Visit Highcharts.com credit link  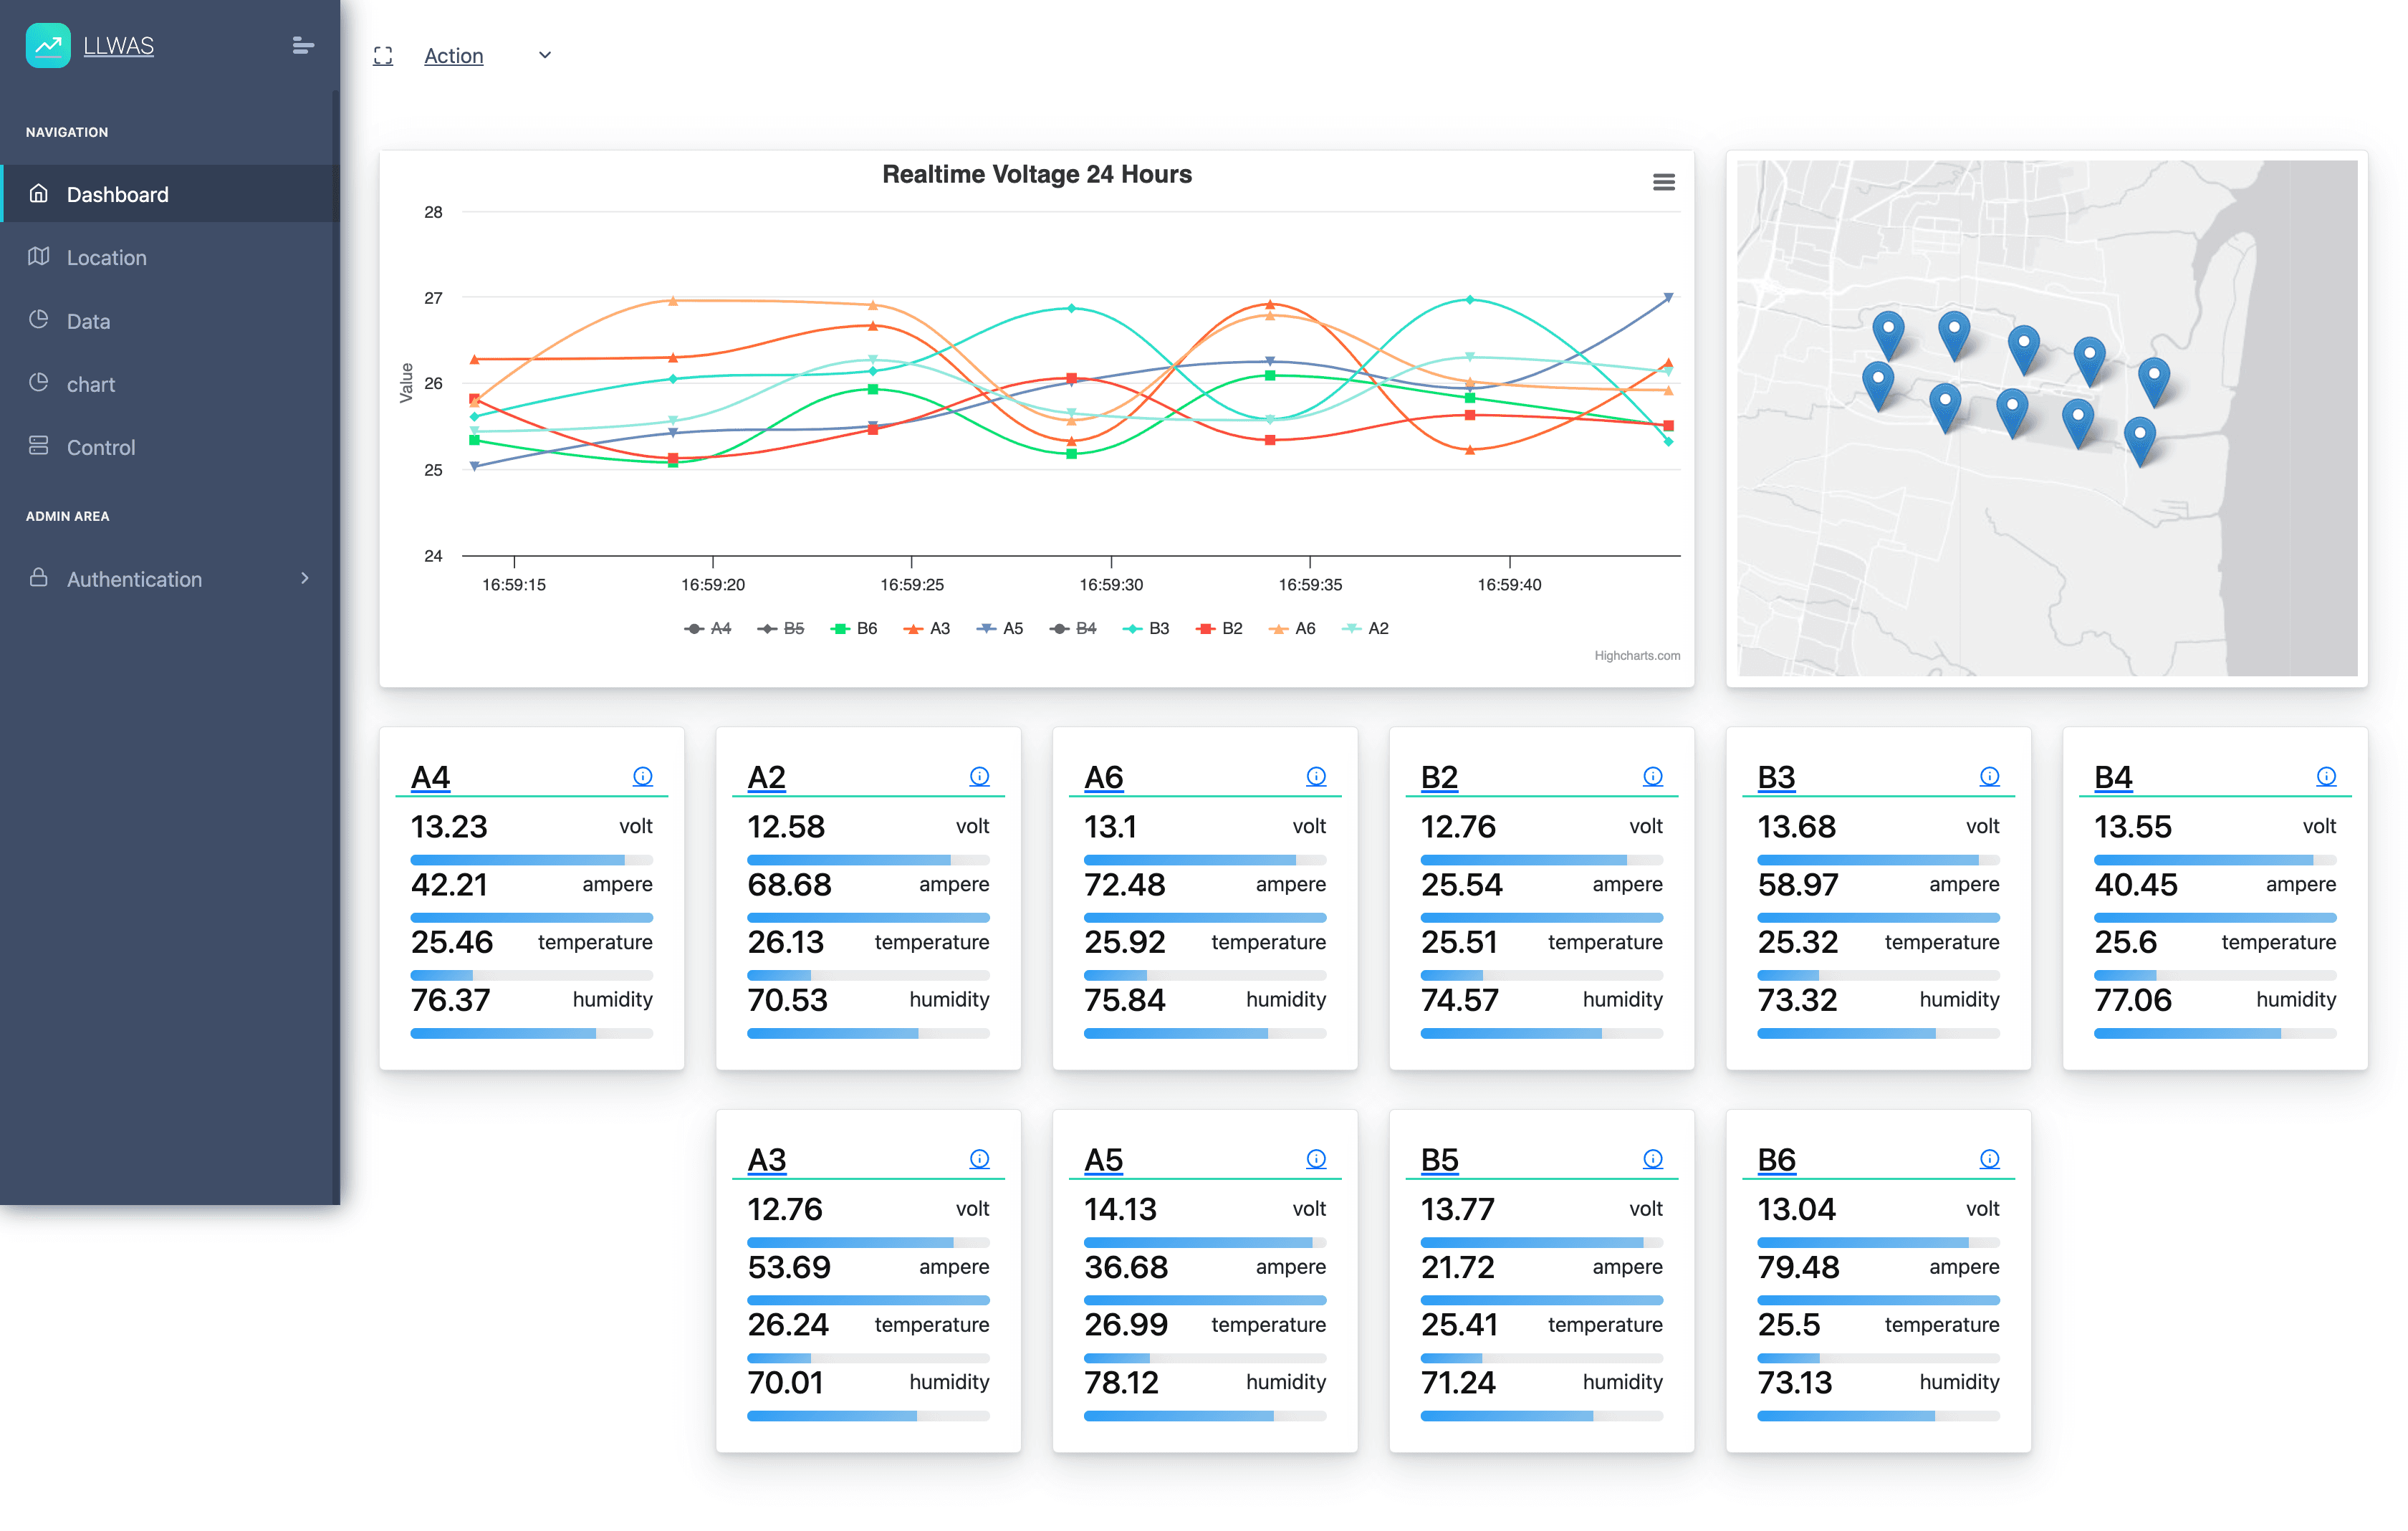click(x=1637, y=656)
